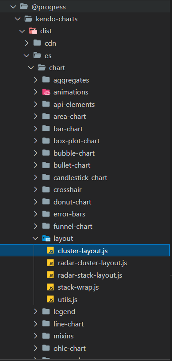Screen dimensions: 172x361
Task: Click the JS icon beside radar-cluster-layout.js
Action: [x=50, y=263]
